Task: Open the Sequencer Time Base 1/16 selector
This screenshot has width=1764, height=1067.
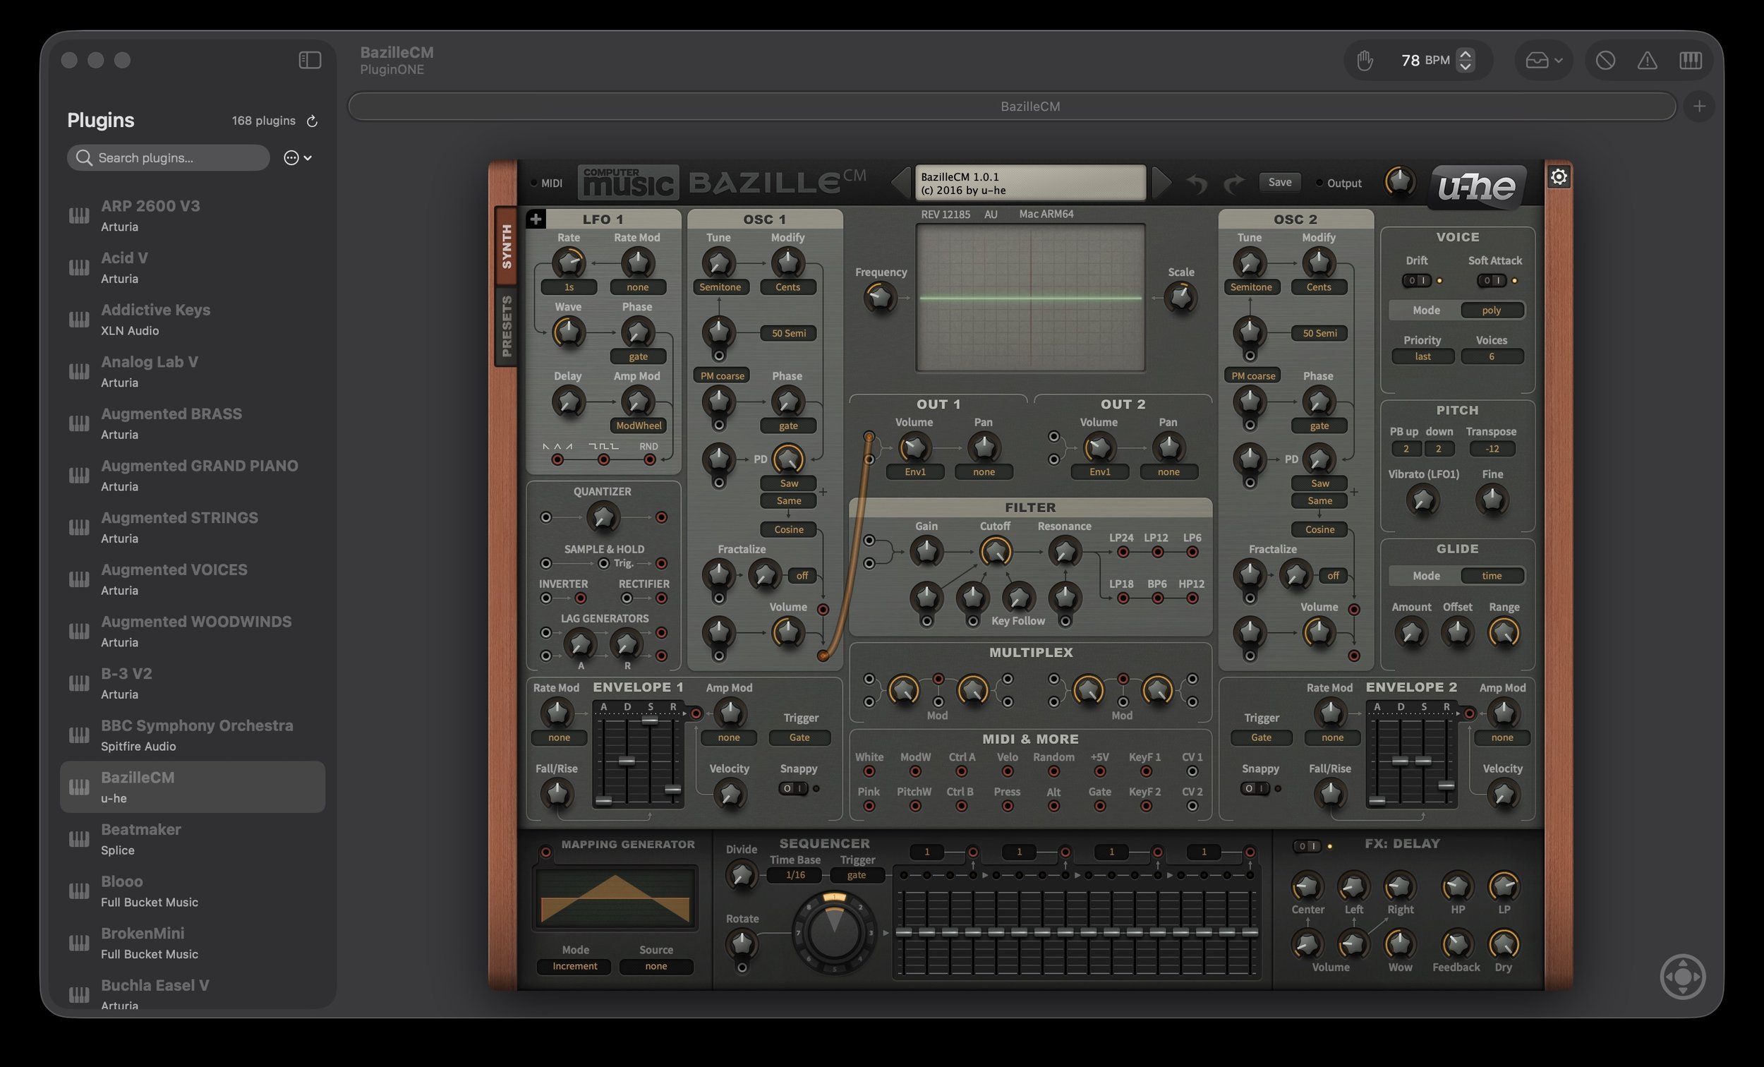Action: 795,875
